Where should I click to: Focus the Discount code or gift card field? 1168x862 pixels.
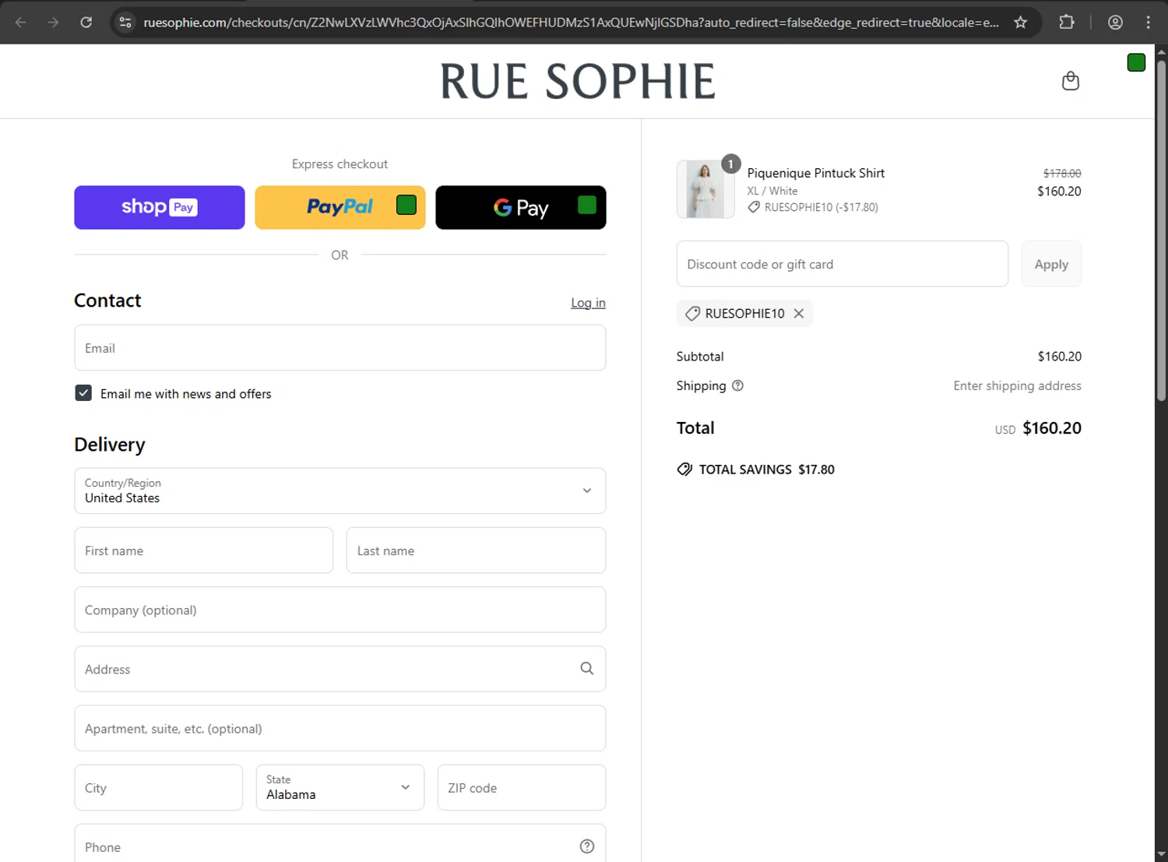843,264
